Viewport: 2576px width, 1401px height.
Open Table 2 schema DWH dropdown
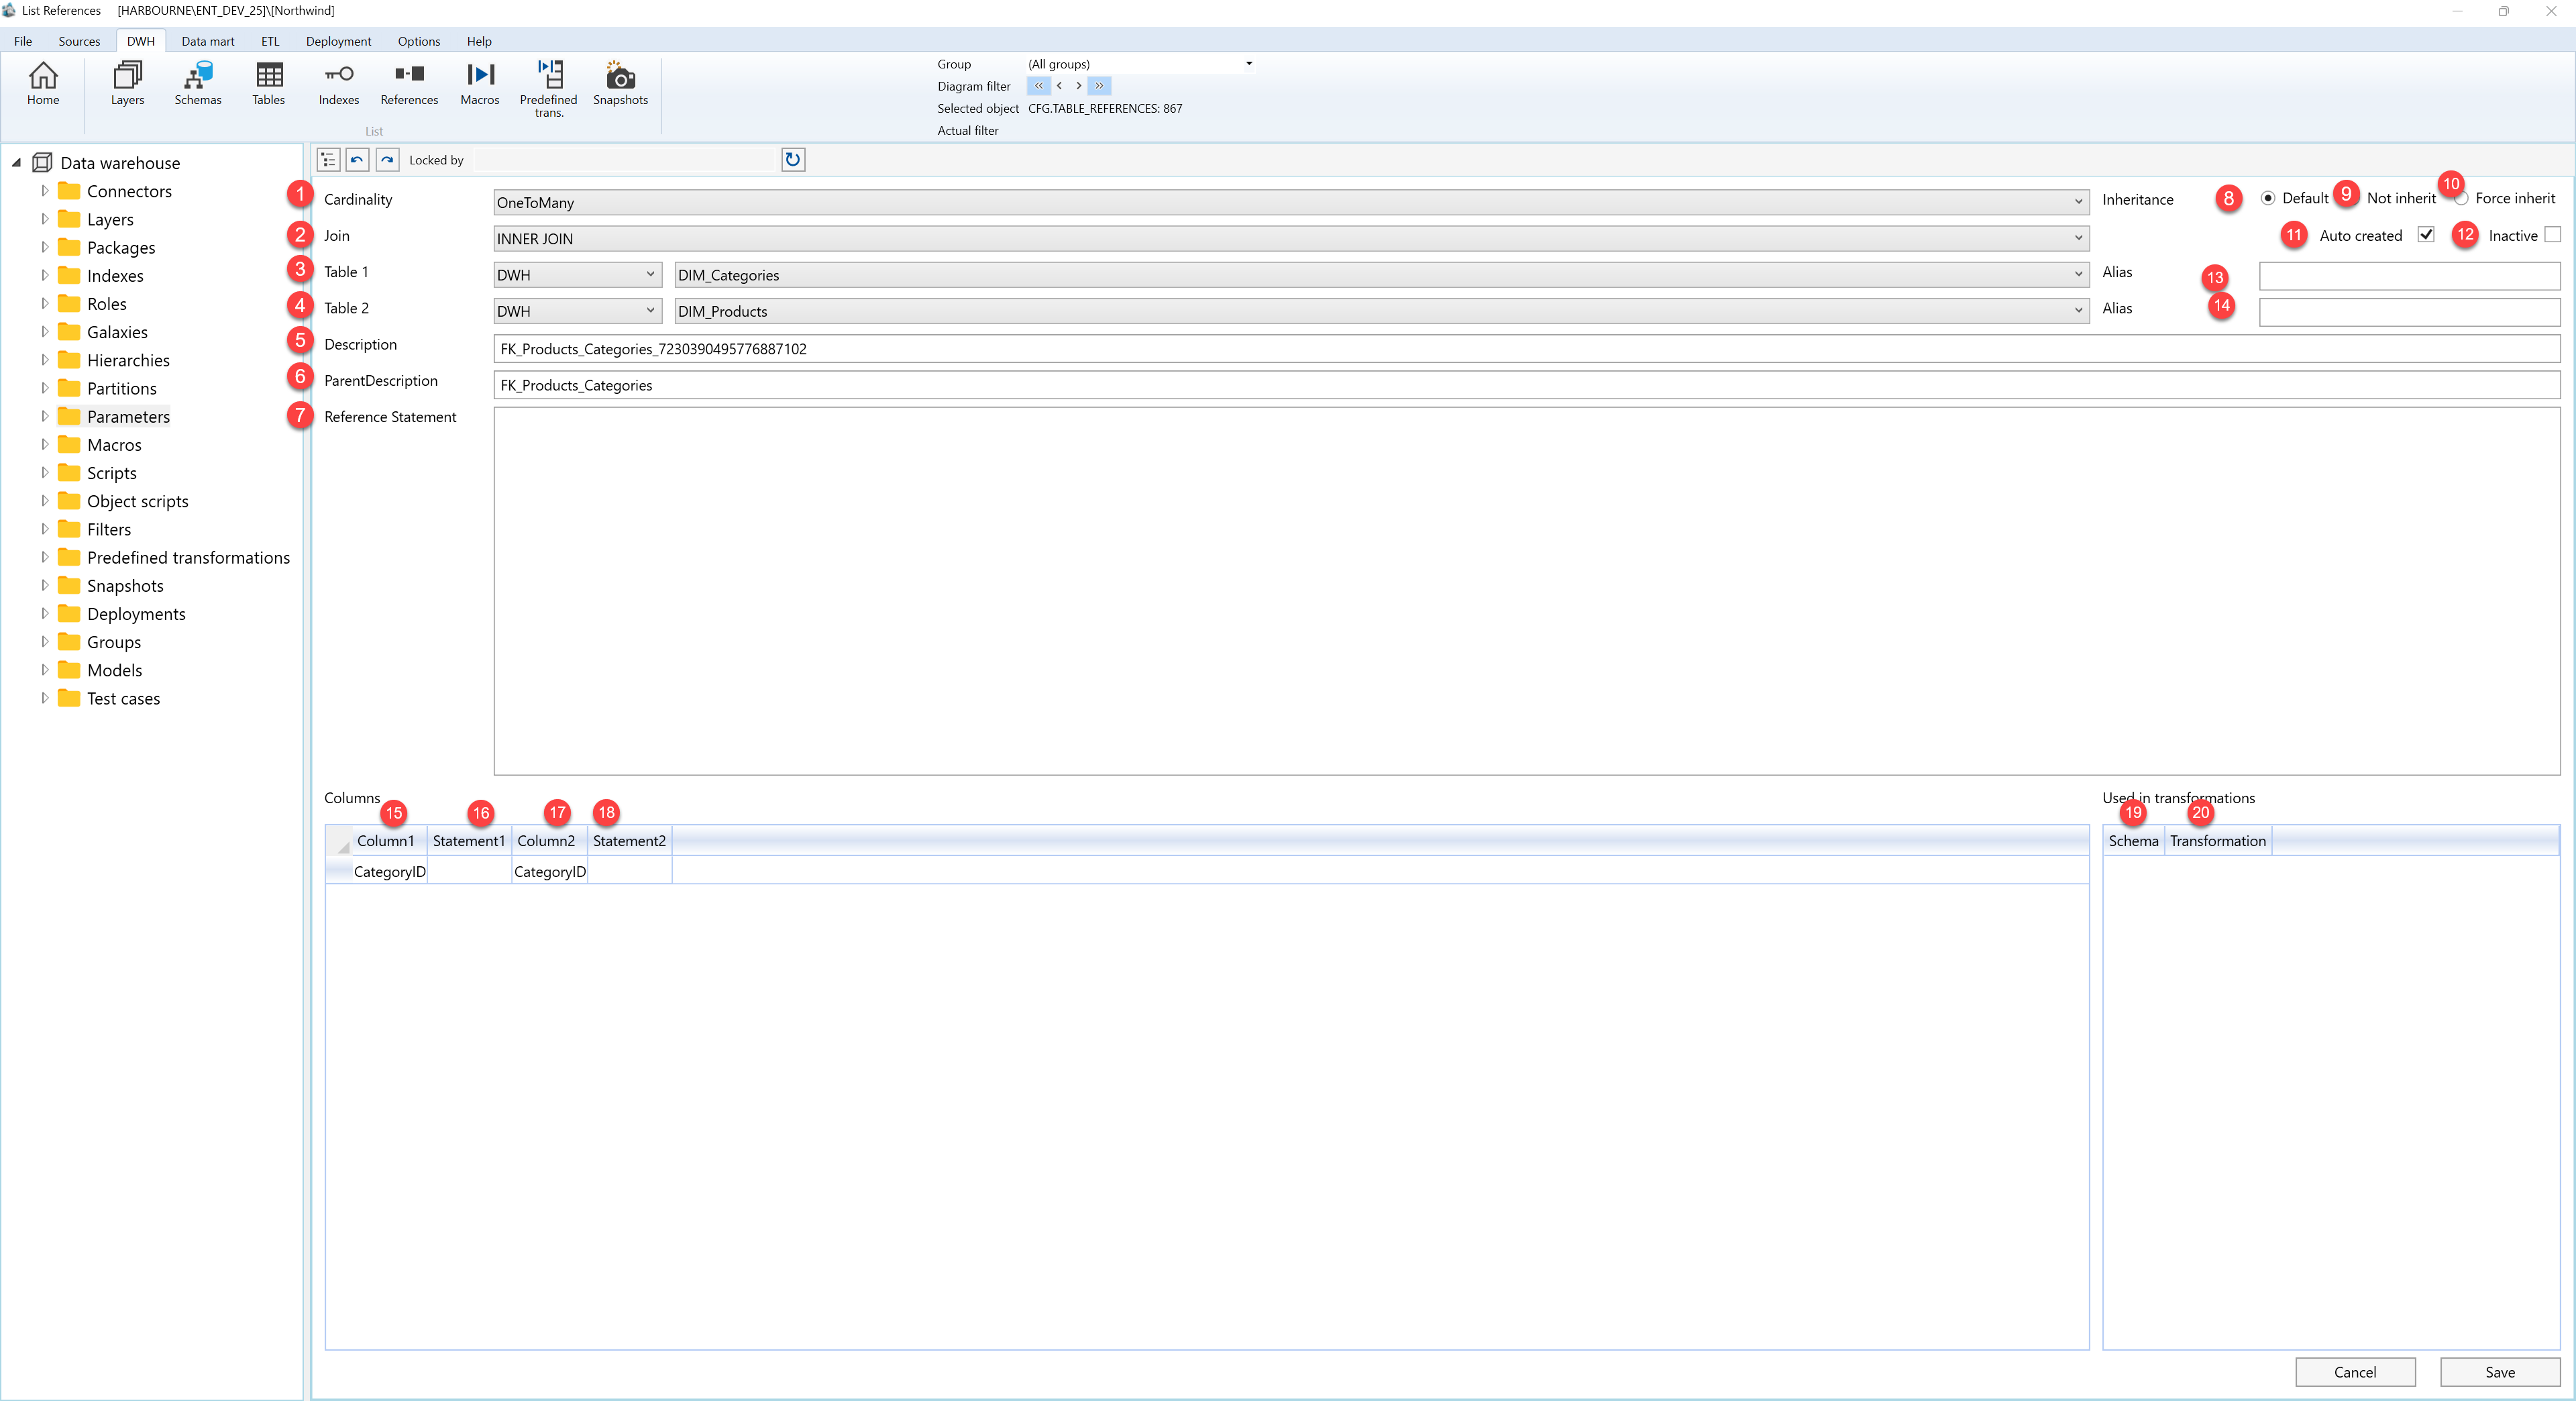tap(577, 311)
